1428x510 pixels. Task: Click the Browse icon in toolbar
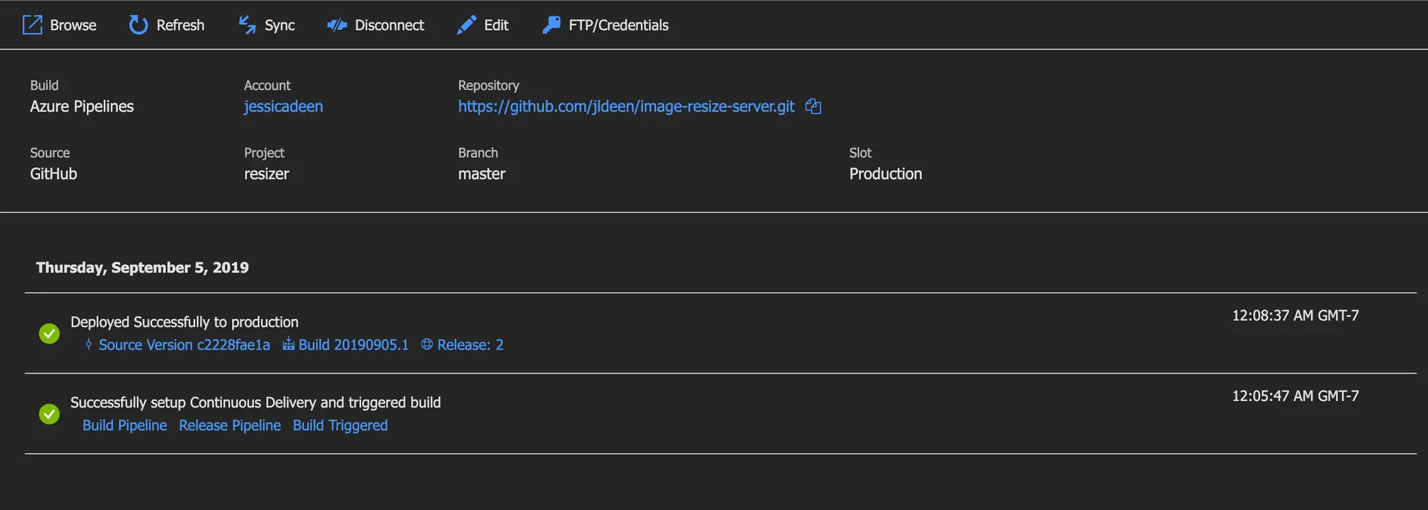point(32,25)
